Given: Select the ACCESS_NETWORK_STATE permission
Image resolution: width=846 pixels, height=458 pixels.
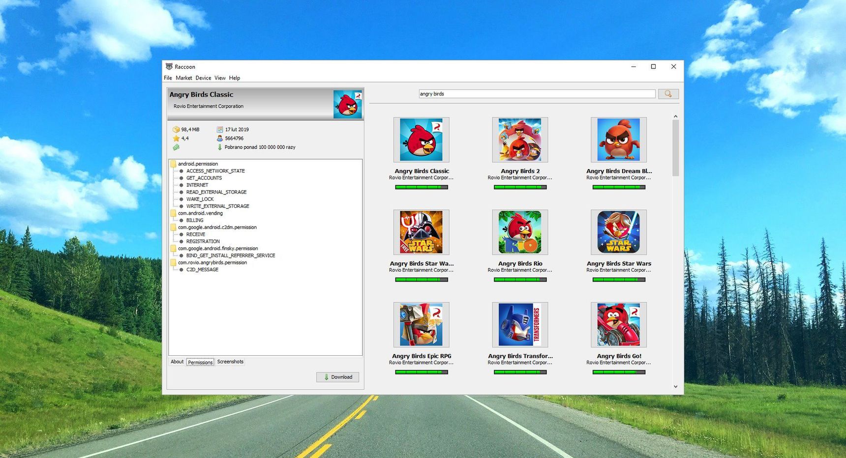Looking at the screenshot, I should click(x=215, y=171).
